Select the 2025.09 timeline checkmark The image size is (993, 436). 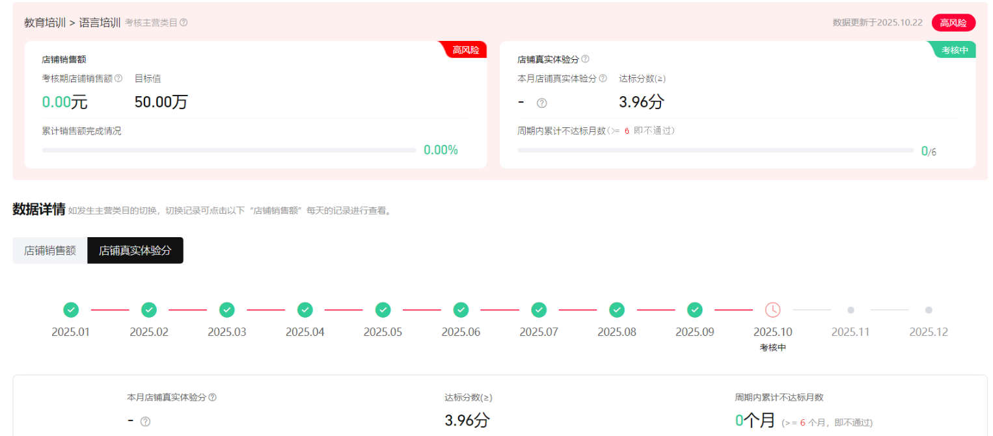[x=695, y=310]
